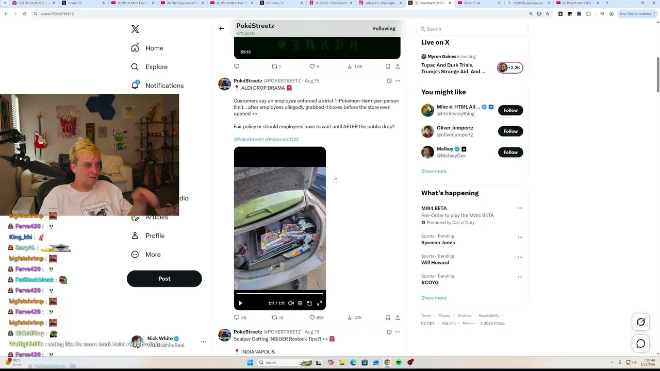The height and width of the screenshot is (371, 660).
Task: Open more options on Scalper Restock Tips post
Action: (x=398, y=332)
